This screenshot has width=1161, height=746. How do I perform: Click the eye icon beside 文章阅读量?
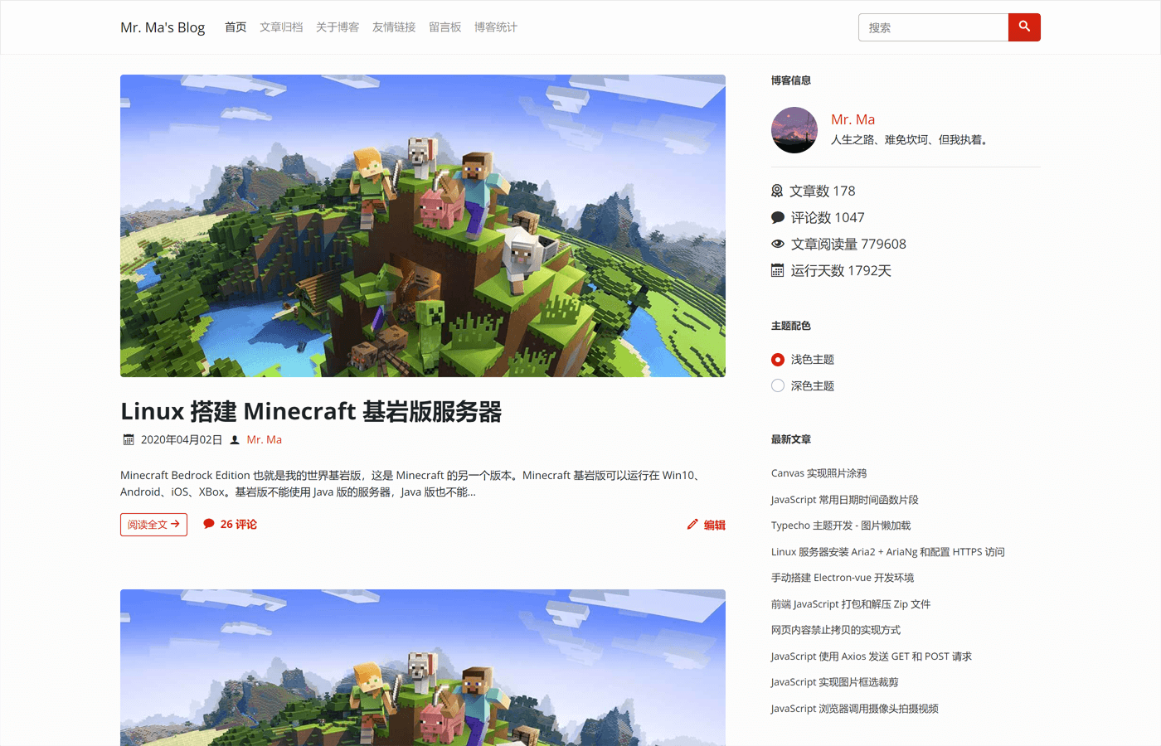[778, 244]
